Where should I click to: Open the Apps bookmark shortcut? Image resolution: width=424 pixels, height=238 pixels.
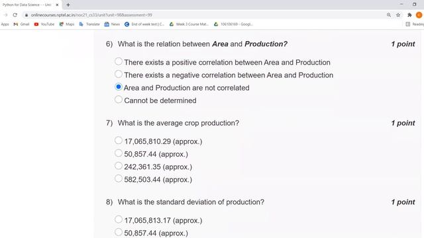click(x=5, y=24)
